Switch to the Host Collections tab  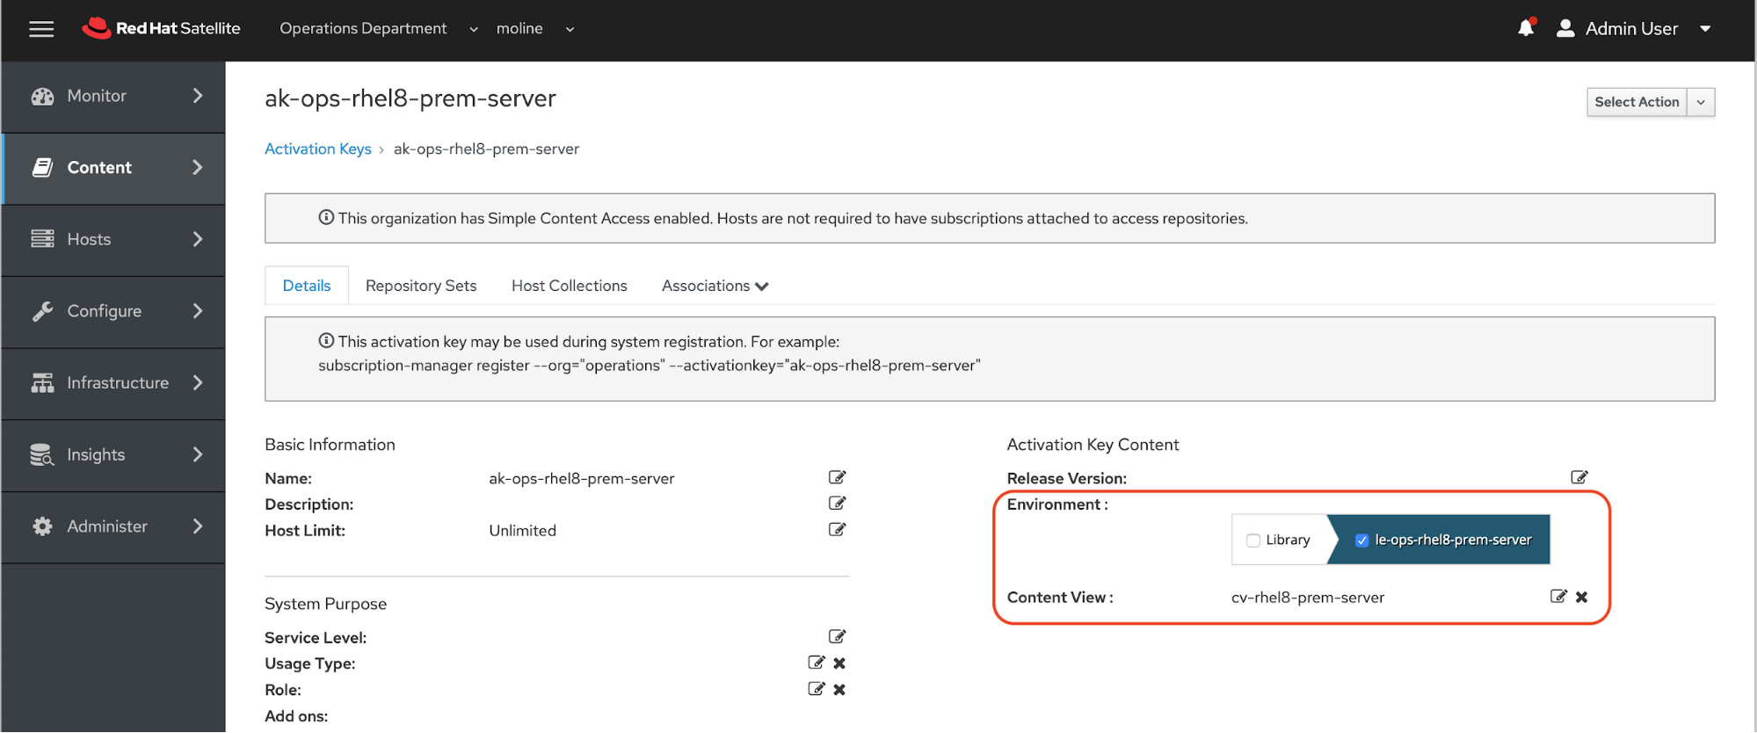point(569,286)
